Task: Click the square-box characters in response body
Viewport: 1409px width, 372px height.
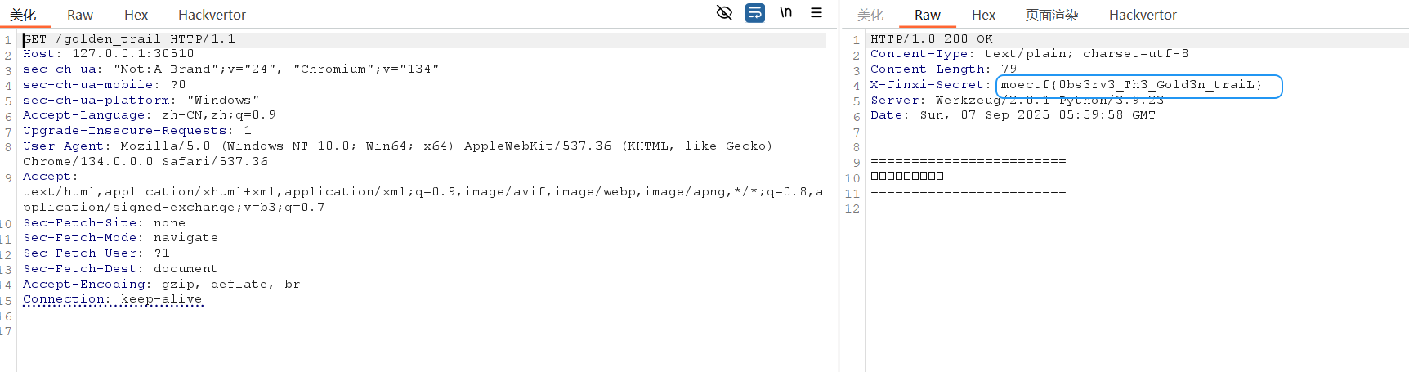Action: coord(907,176)
